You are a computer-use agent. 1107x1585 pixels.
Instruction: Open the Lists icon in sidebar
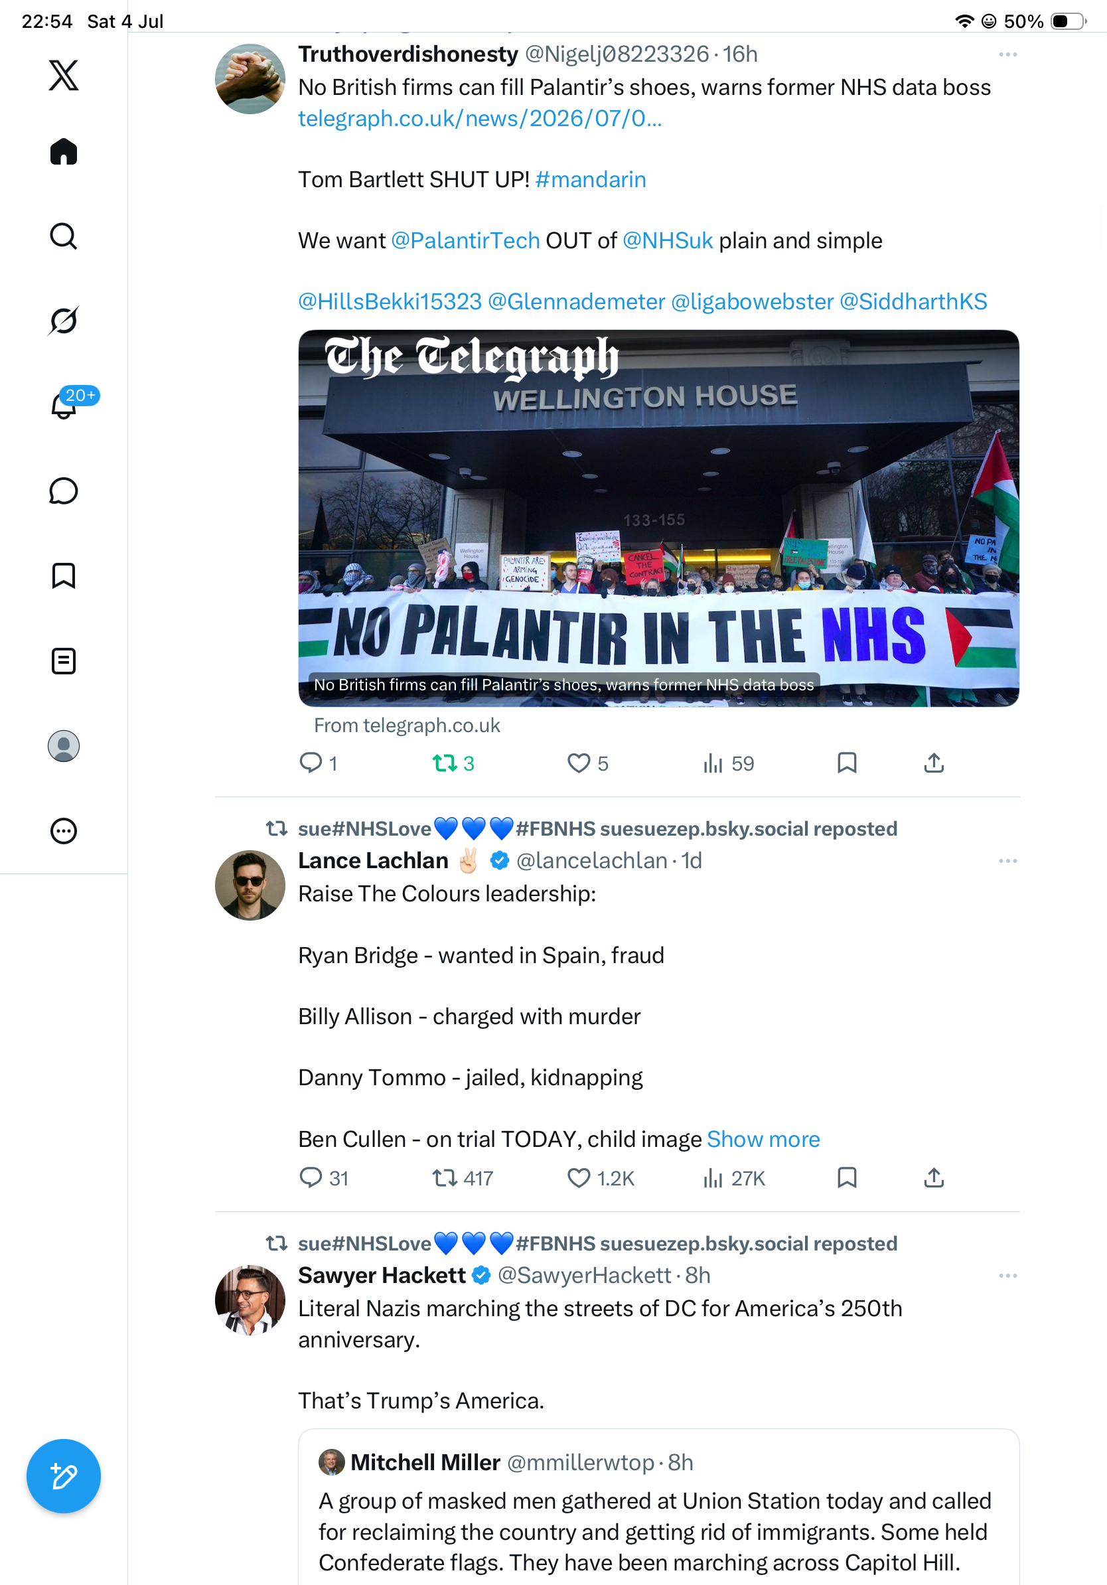coord(64,660)
